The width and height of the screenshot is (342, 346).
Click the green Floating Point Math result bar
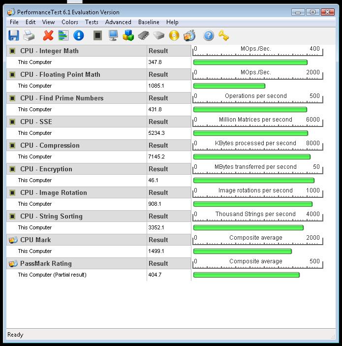tap(229, 86)
